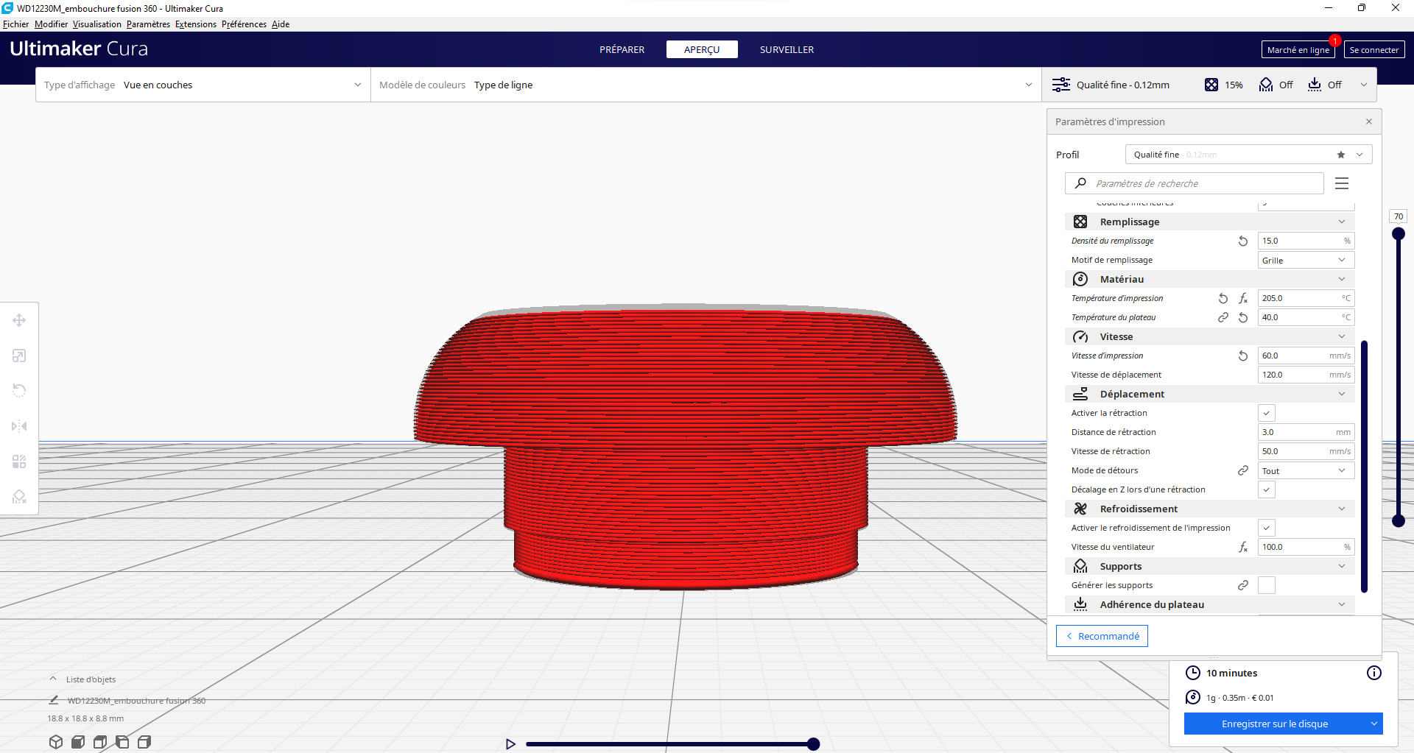The width and height of the screenshot is (1414, 753).
Task: Click the simulation path slider handle
Action: [x=813, y=744]
